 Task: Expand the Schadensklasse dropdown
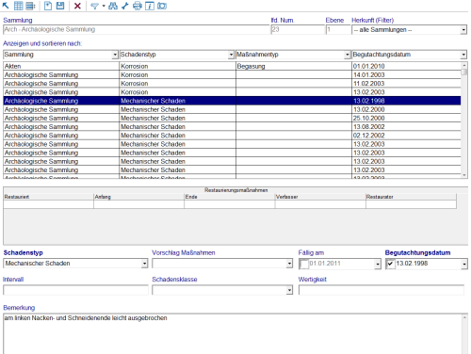click(289, 290)
